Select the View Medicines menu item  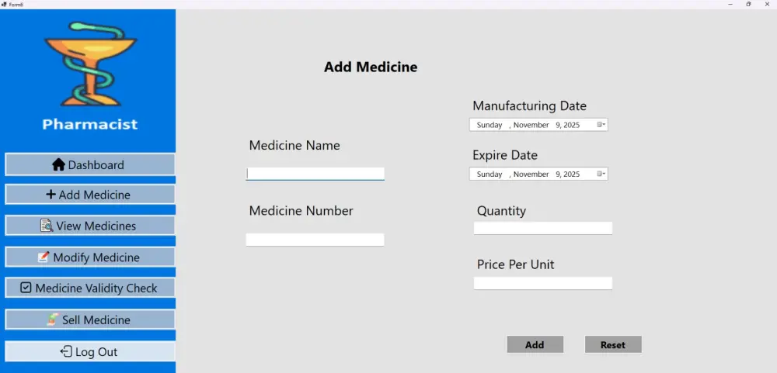[x=90, y=226]
